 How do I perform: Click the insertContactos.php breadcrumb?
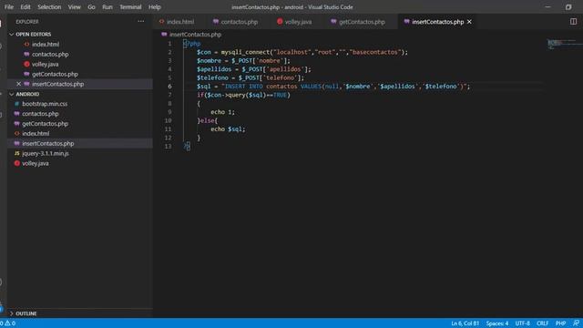pyautogui.click(x=195, y=35)
